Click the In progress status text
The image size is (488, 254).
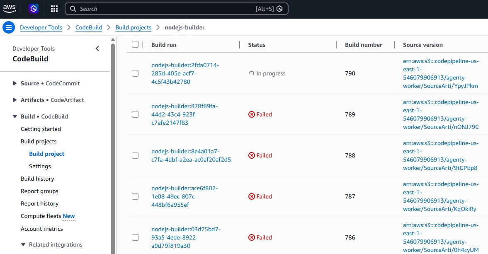(271, 73)
